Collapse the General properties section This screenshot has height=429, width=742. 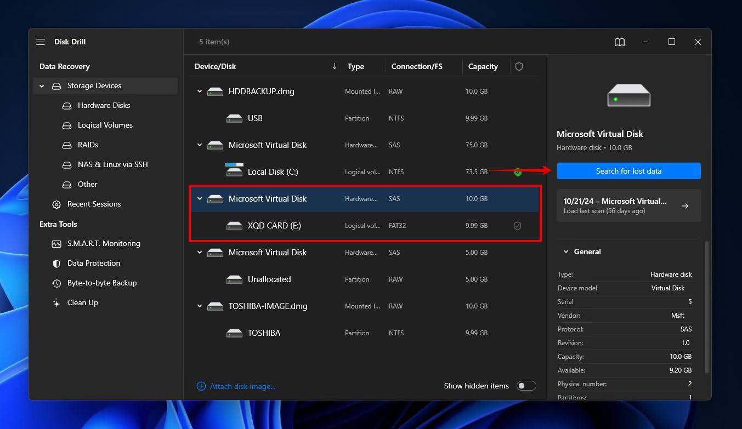coord(566,252)
